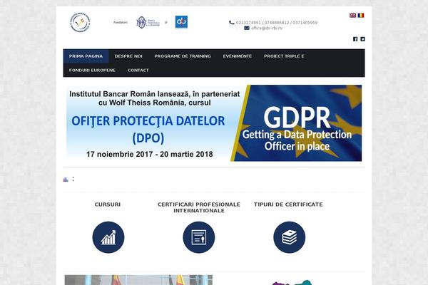Click the flags photo thumbnail at the bottom
Screen dimensions: 428x285
138,280
